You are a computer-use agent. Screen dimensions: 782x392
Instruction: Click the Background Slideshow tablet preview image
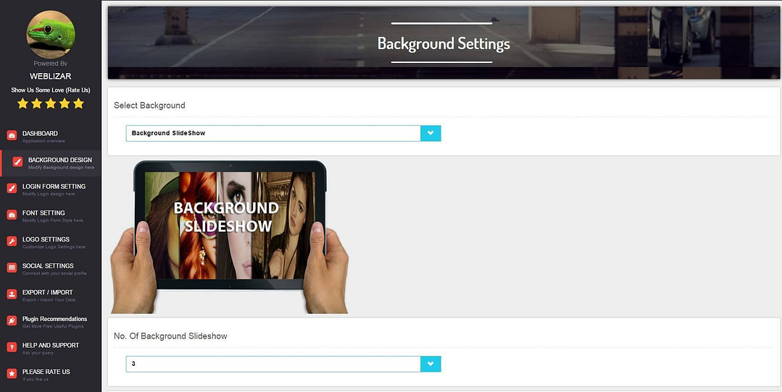[x=230, y=237]
